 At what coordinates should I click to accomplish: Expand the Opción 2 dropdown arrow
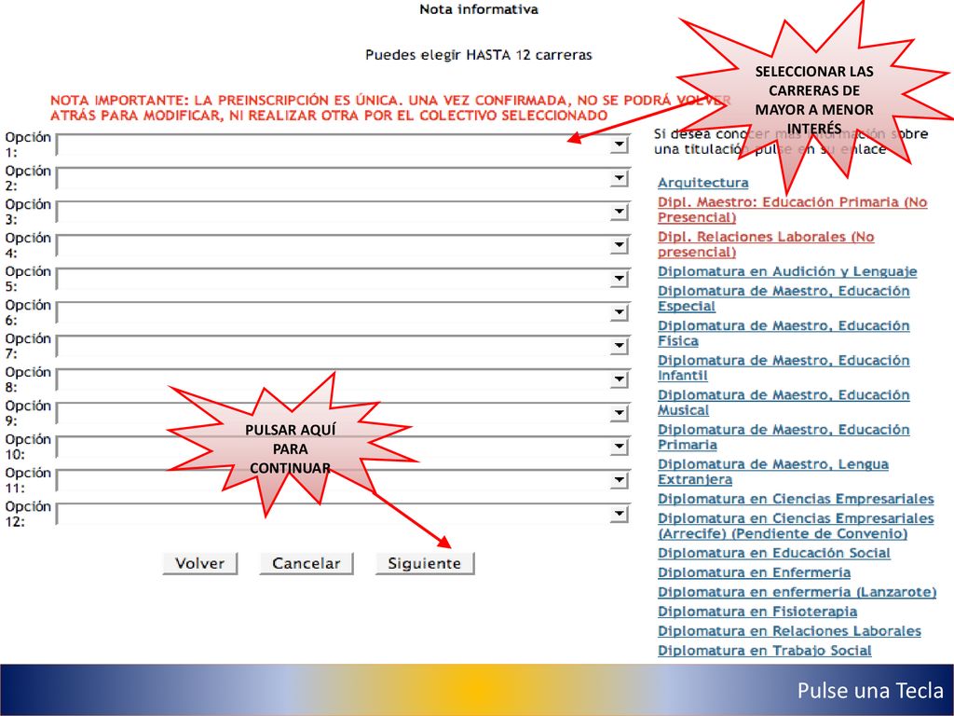click(x=619, y=178)
